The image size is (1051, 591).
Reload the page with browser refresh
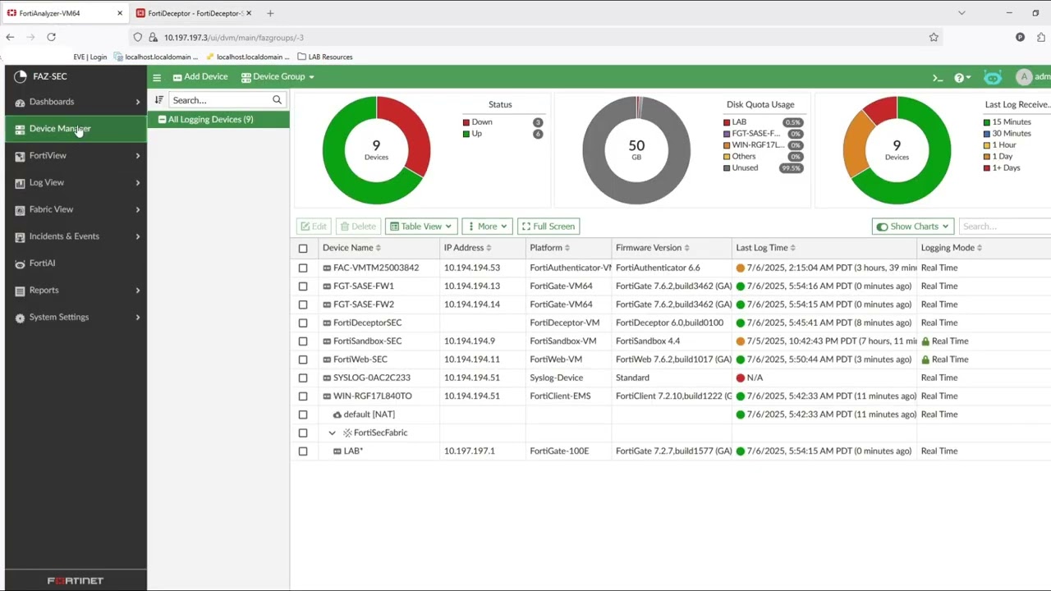coord(51,37)
